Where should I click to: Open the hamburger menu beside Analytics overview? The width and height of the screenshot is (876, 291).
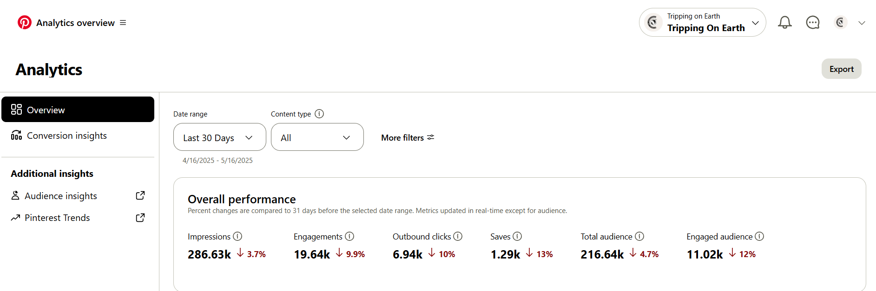123,23
